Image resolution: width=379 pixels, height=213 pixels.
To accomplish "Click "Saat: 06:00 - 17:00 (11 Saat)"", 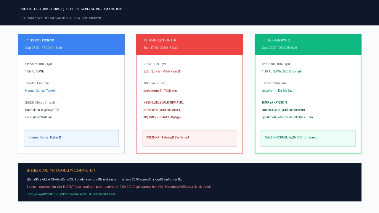I will pos(44,48).
